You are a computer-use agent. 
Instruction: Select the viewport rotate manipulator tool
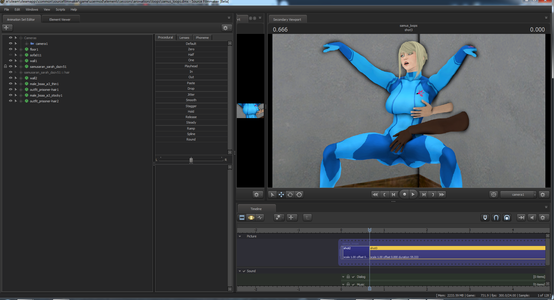[x=290, y=195]
